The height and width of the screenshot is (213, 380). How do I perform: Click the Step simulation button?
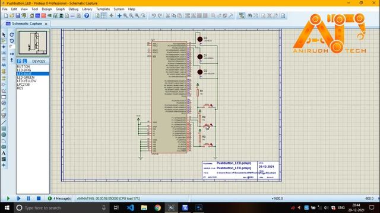pos(18,198)
